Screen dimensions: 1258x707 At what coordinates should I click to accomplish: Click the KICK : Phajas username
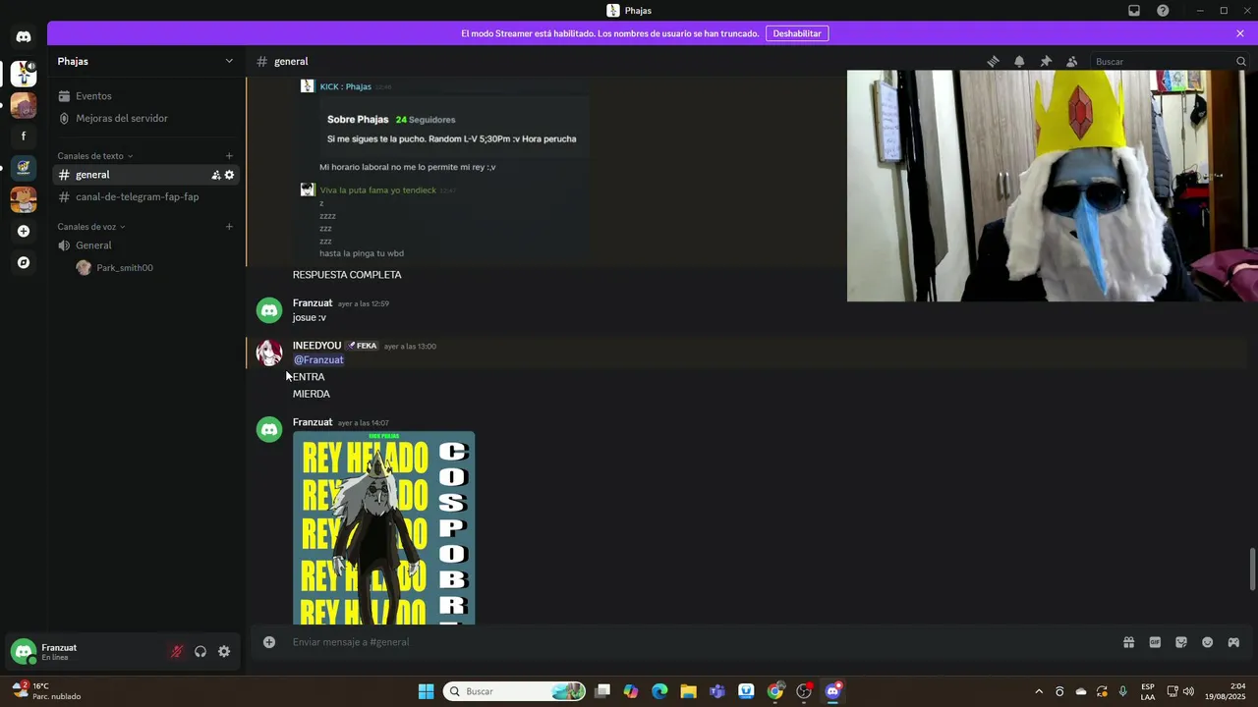point(345,86)
